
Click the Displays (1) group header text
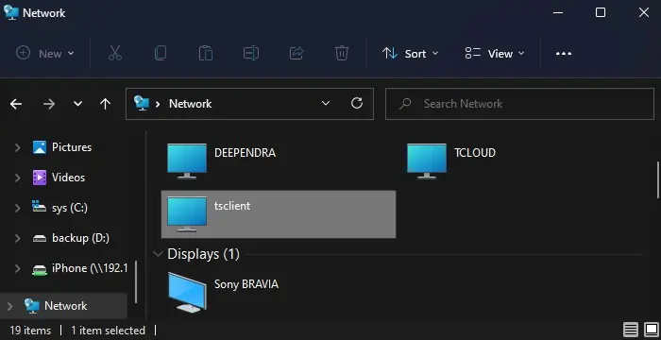(x=203, y=254)
